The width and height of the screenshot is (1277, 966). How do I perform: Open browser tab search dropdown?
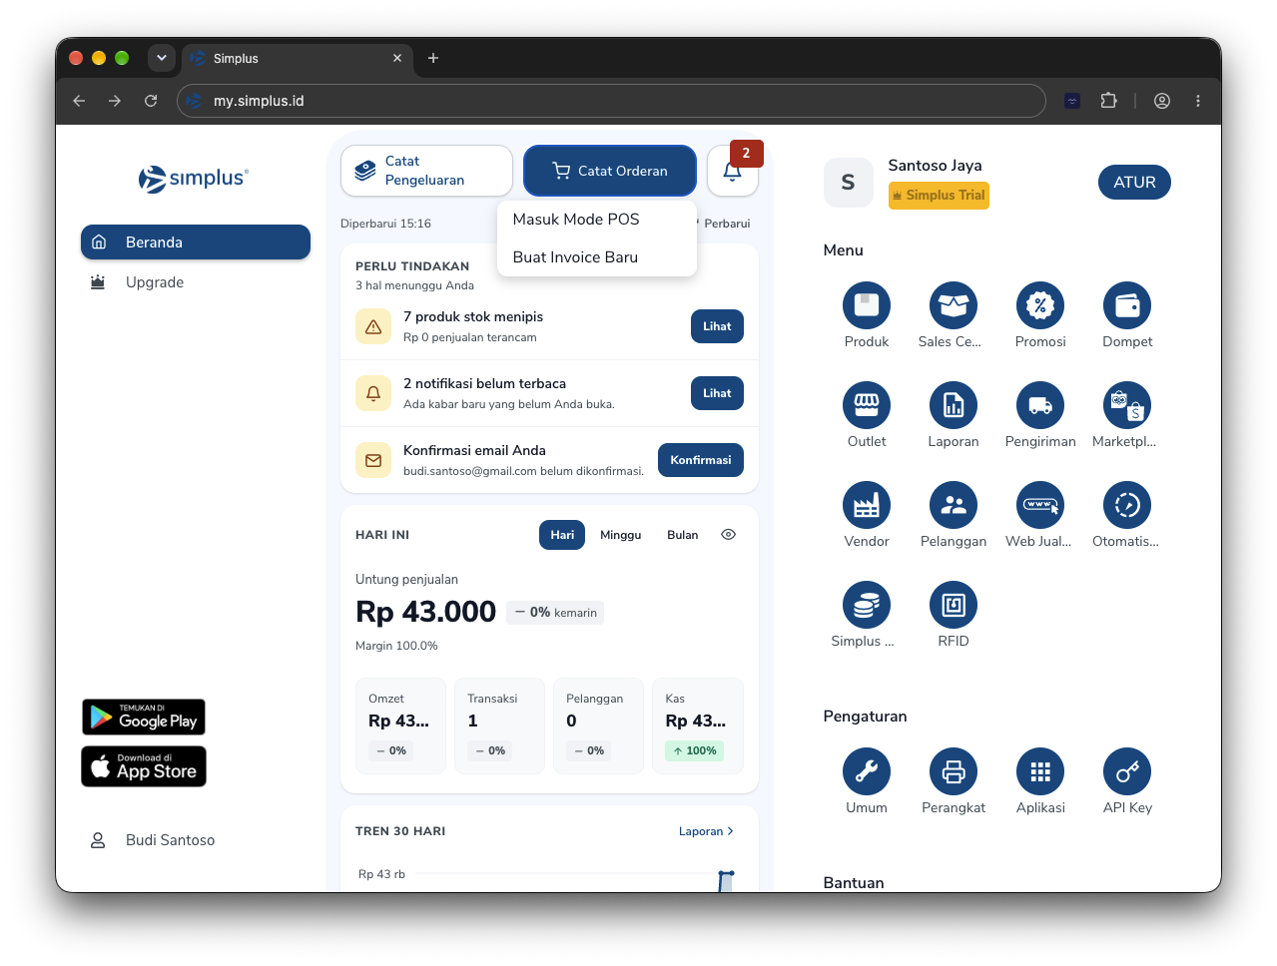click(x=162, y=58)
